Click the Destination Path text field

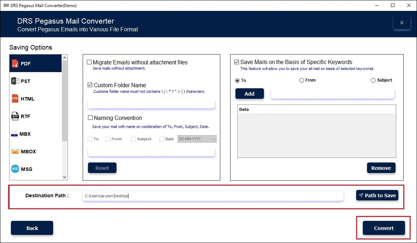213,196
